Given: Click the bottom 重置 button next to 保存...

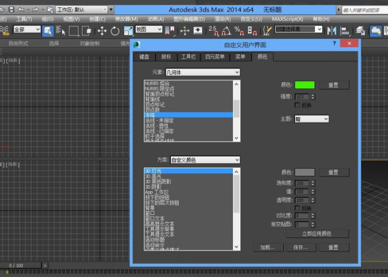Looking at the screenshot, I should pos(334,247).
